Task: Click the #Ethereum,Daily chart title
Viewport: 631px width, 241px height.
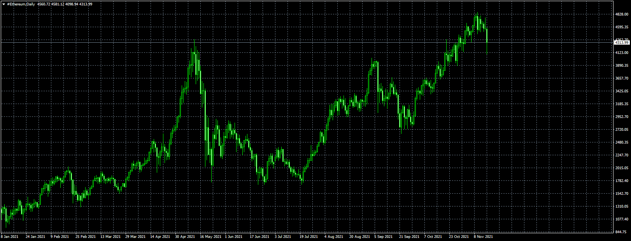Action: 21,4
